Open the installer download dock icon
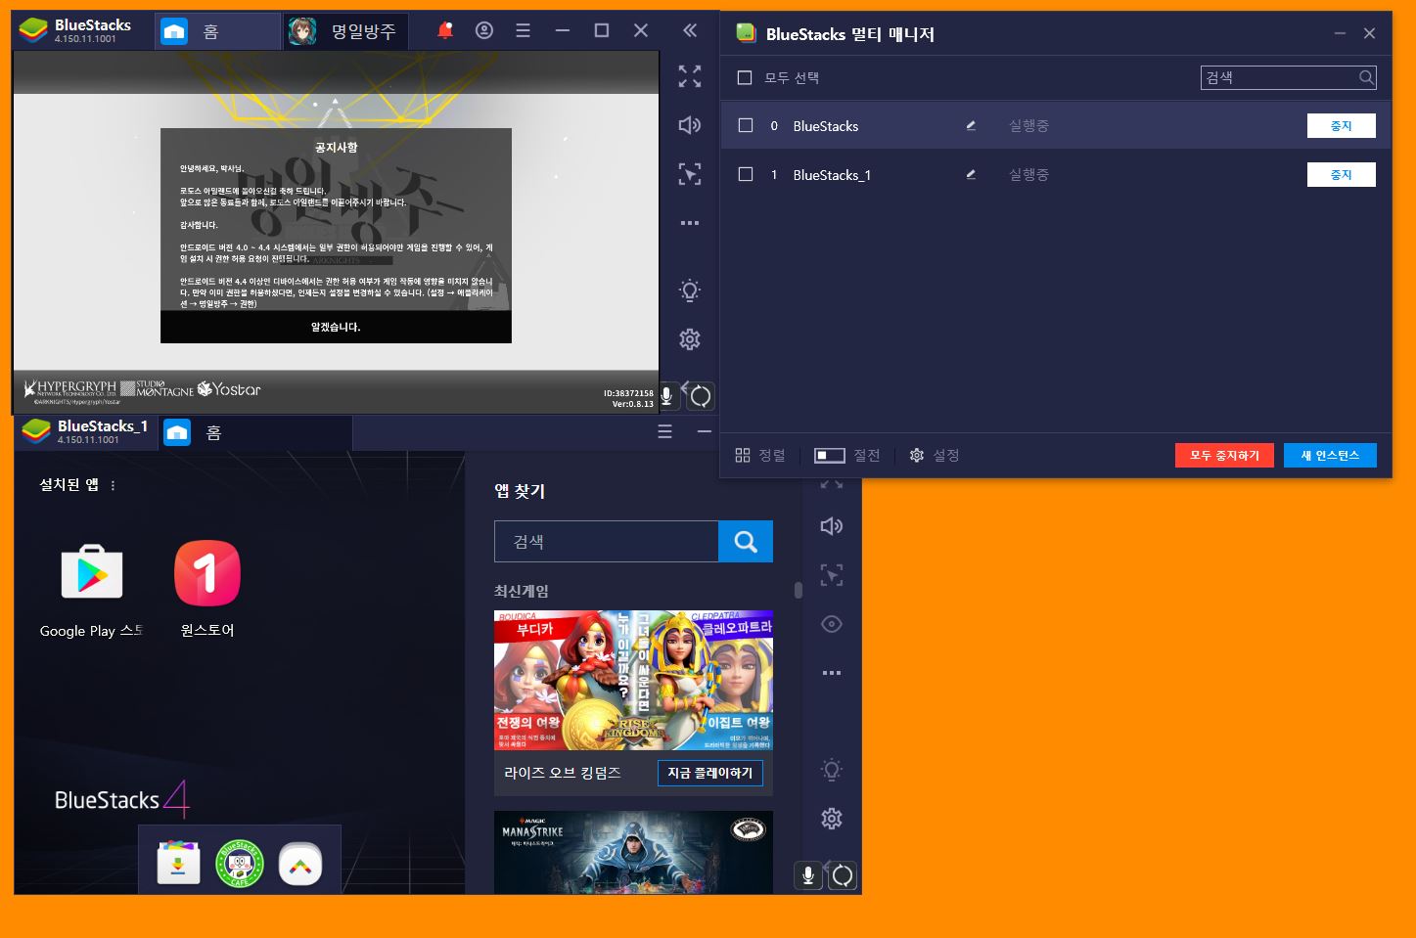Viewport: 1416px width, 938px height. [179, 863]
